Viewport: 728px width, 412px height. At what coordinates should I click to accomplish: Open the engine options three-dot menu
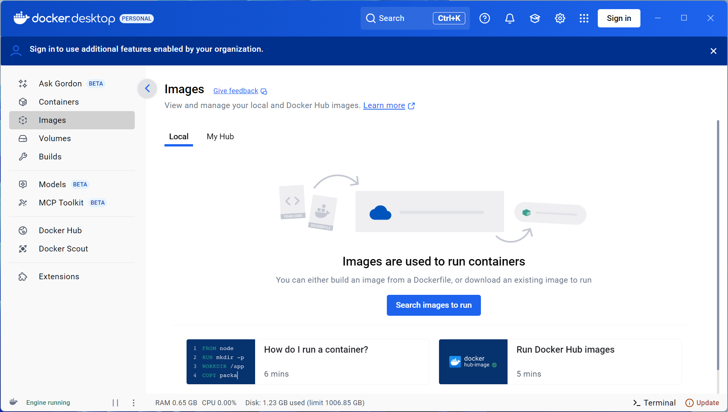pyautogui.click(x=134, y=402)
